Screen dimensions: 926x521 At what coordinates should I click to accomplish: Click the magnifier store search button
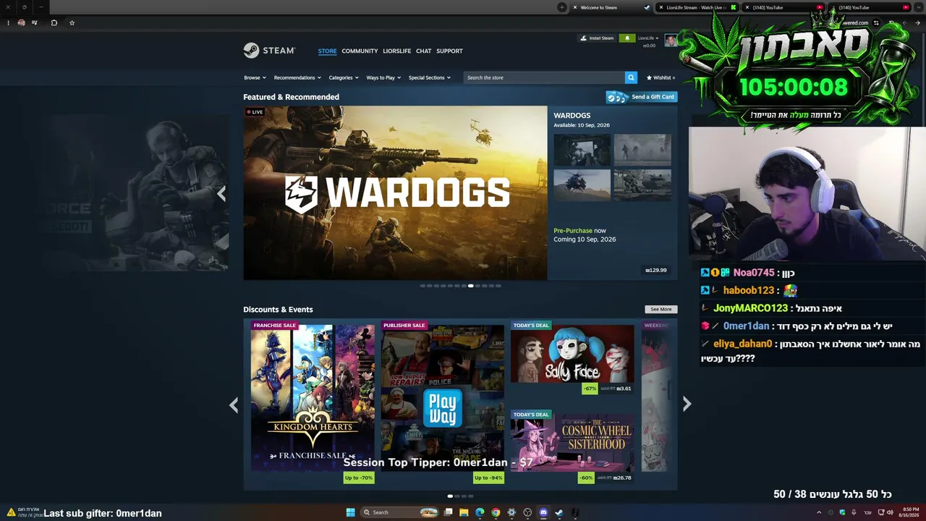[631, 77]
